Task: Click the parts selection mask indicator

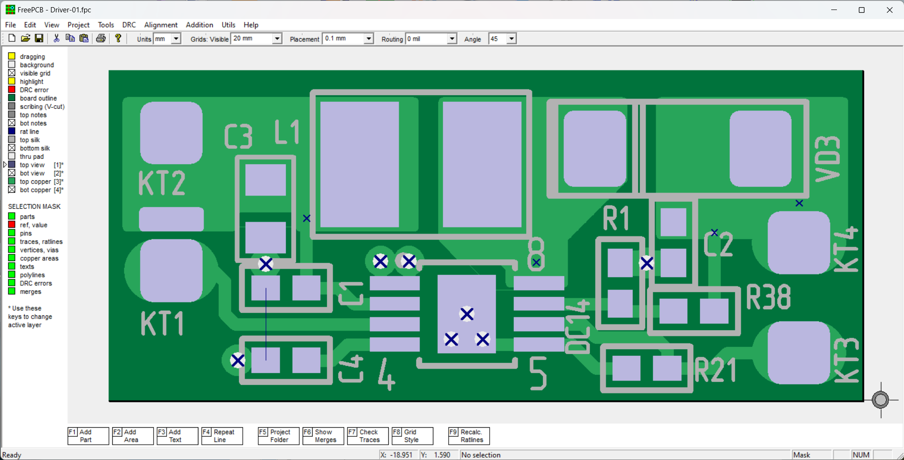Action: tap(12, 216)
